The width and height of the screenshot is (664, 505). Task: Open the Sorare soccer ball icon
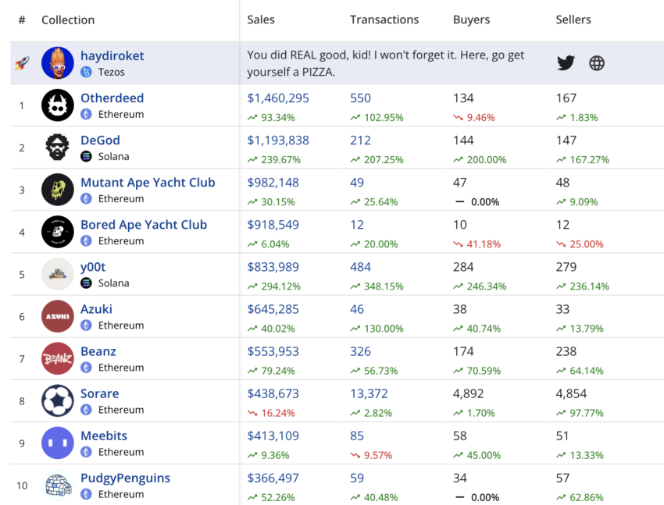pyautogui.click(x=58, y=400)
